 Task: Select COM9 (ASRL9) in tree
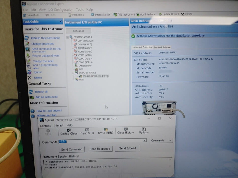coord(86,62)
